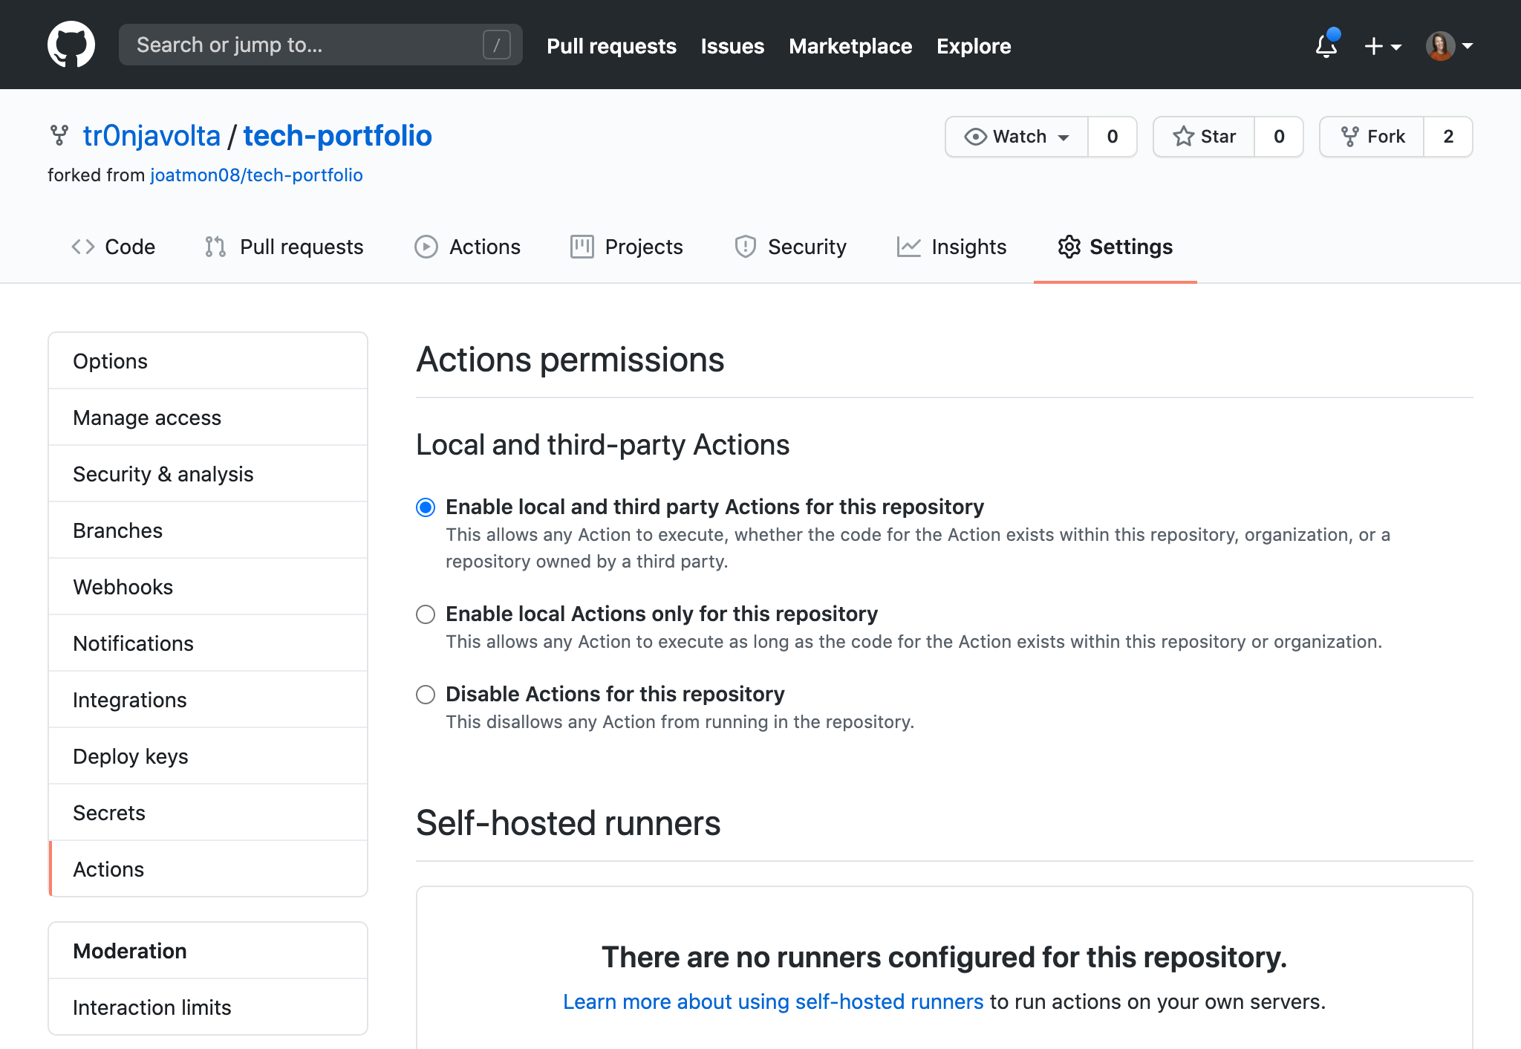Image resolution: width=1521 pixels, height=1049 pixels.
Task: Select Enable local and third party Actions
Action: coord(426,507)
